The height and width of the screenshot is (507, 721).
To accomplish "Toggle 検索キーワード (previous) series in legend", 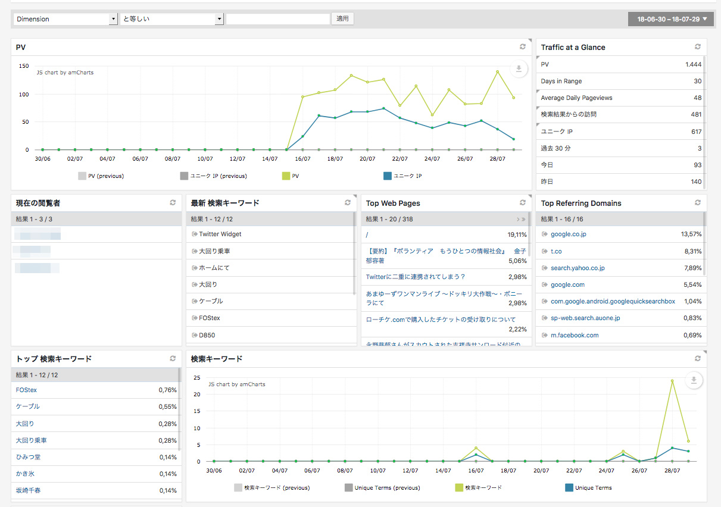I will [272, 488].
